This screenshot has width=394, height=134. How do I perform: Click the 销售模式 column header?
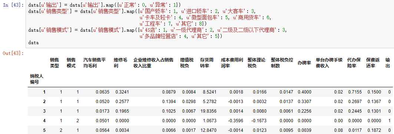(71, 63)
